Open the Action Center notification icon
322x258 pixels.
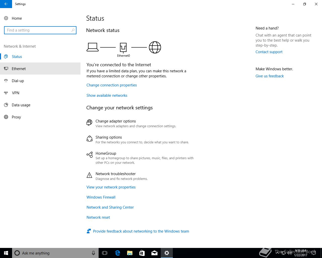[x=314, y=253]
